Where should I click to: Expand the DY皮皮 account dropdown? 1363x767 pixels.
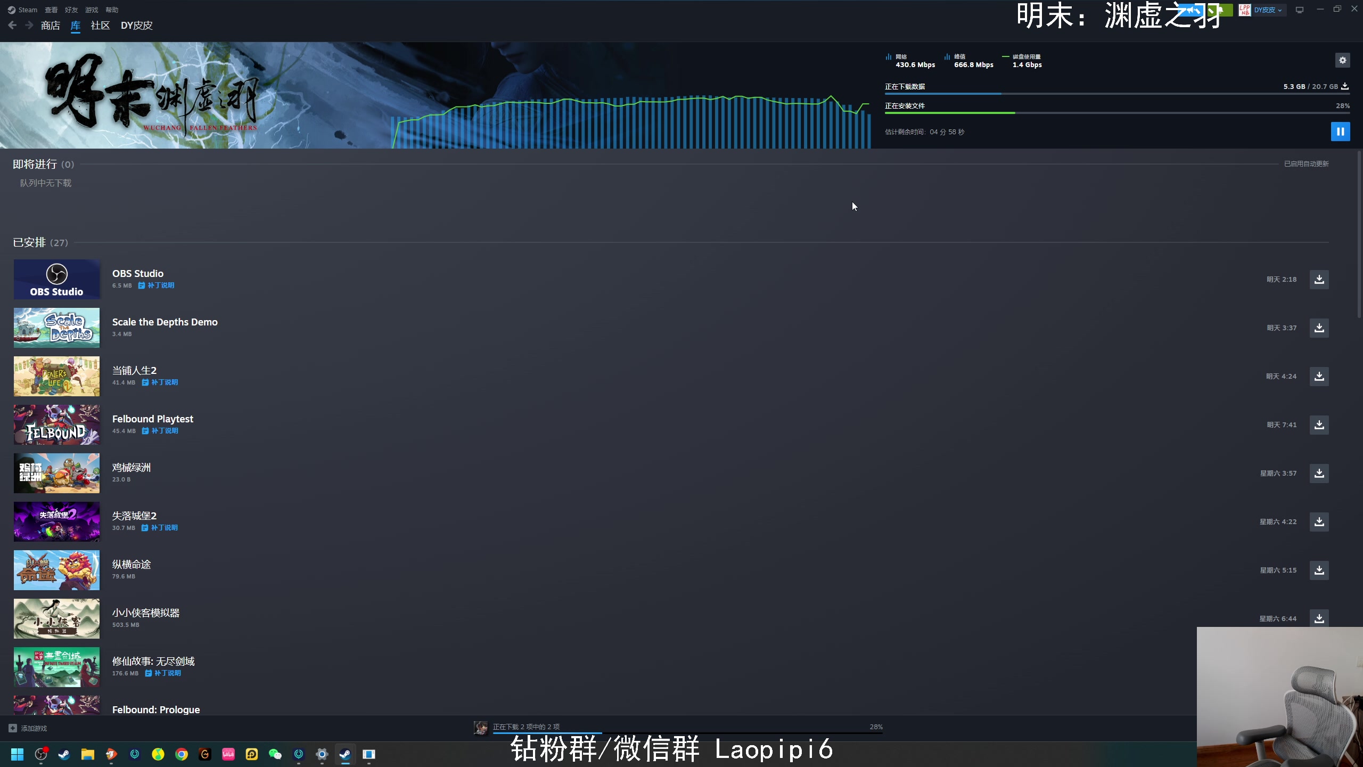point(1268,10)
